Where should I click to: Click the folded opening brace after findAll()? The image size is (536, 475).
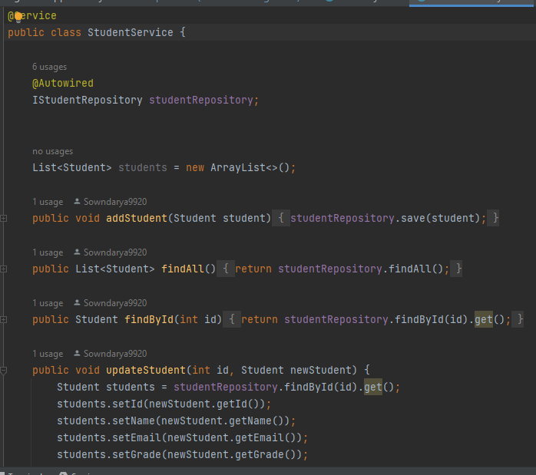click(226, 269)
